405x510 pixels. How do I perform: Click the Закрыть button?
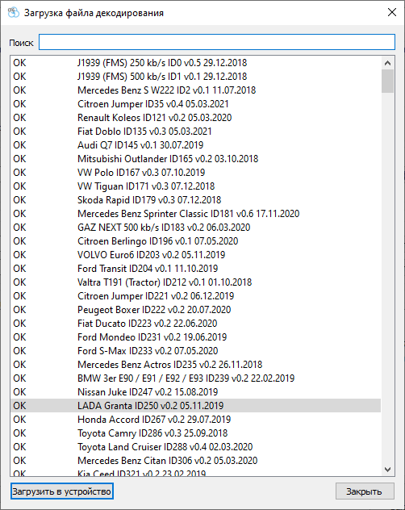[365, 491]
